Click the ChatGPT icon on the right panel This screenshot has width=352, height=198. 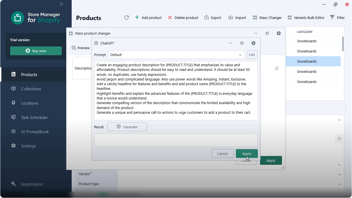(x=339, y=139)
